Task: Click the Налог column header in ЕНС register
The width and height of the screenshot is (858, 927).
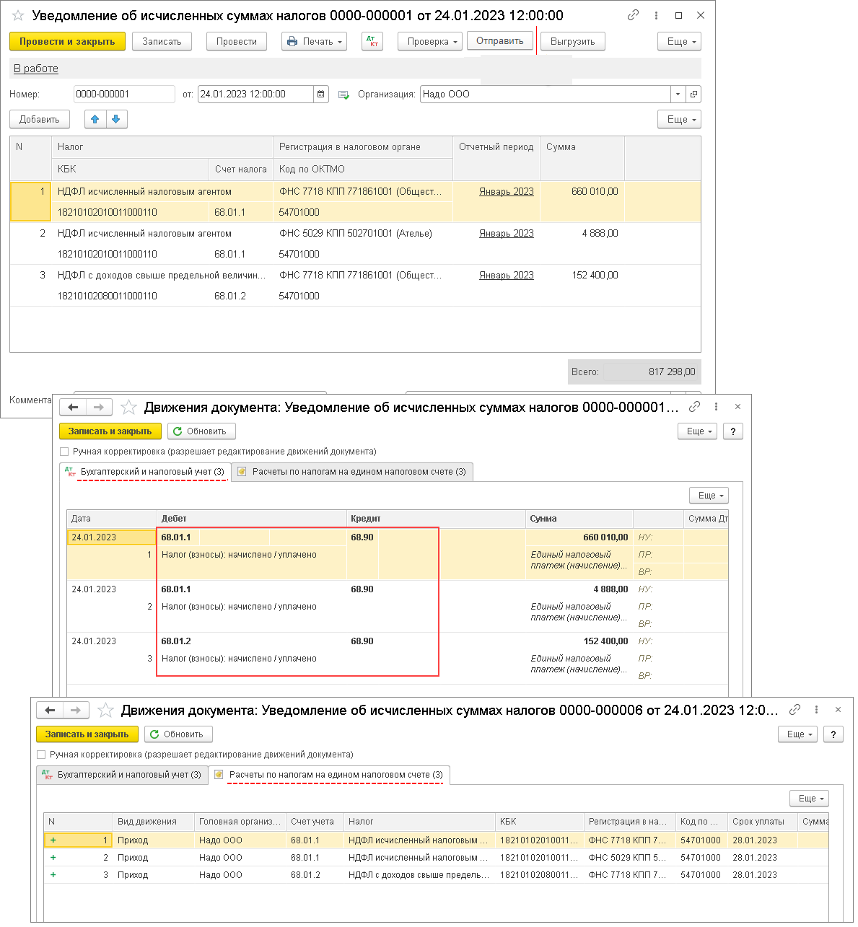Action: (x=420, y=822)
